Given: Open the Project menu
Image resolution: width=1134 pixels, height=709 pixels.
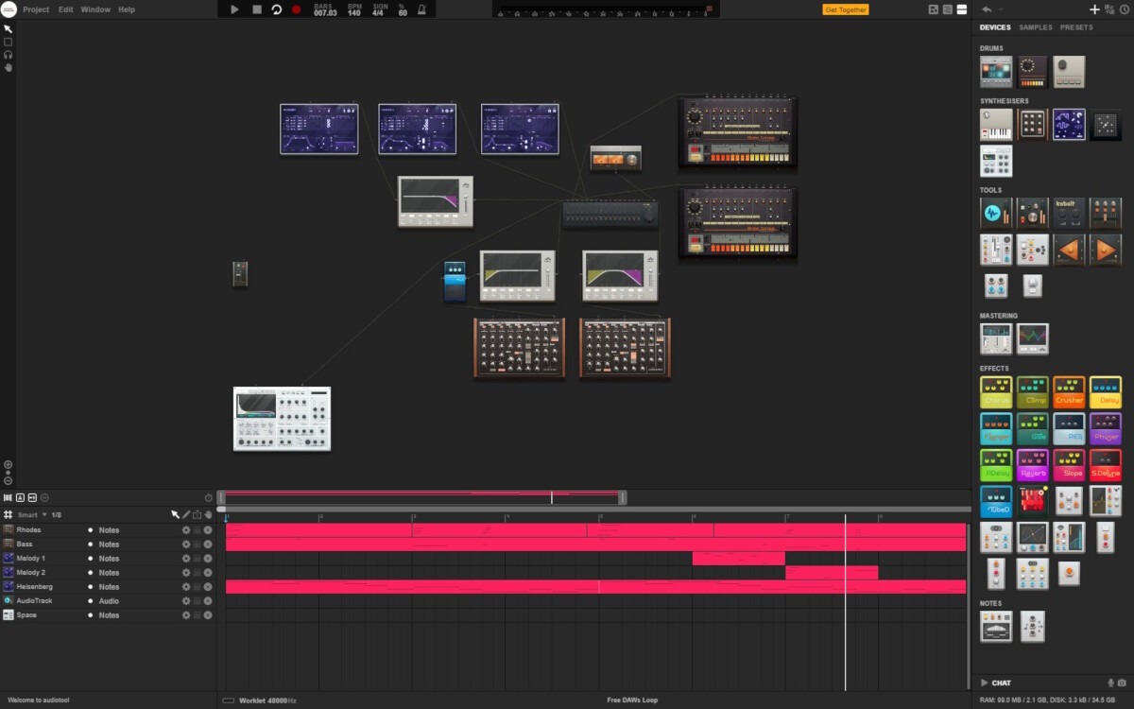Looking at the screenshot, I should tap(35, 9).
